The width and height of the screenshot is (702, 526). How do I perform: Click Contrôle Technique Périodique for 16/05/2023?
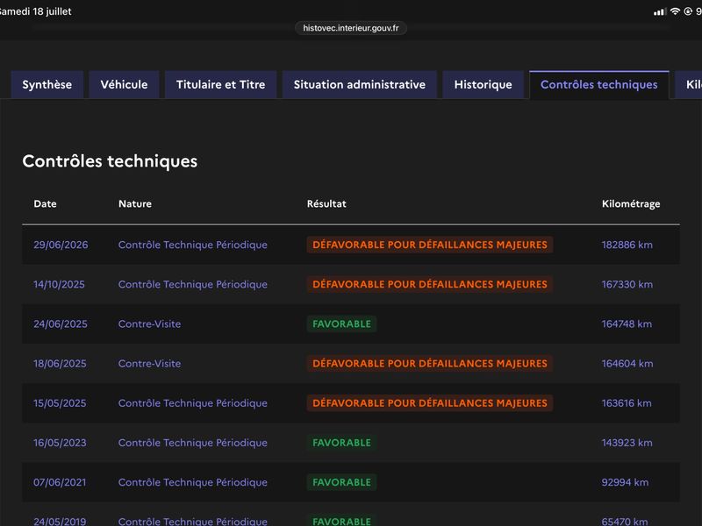tap(193, 443)
